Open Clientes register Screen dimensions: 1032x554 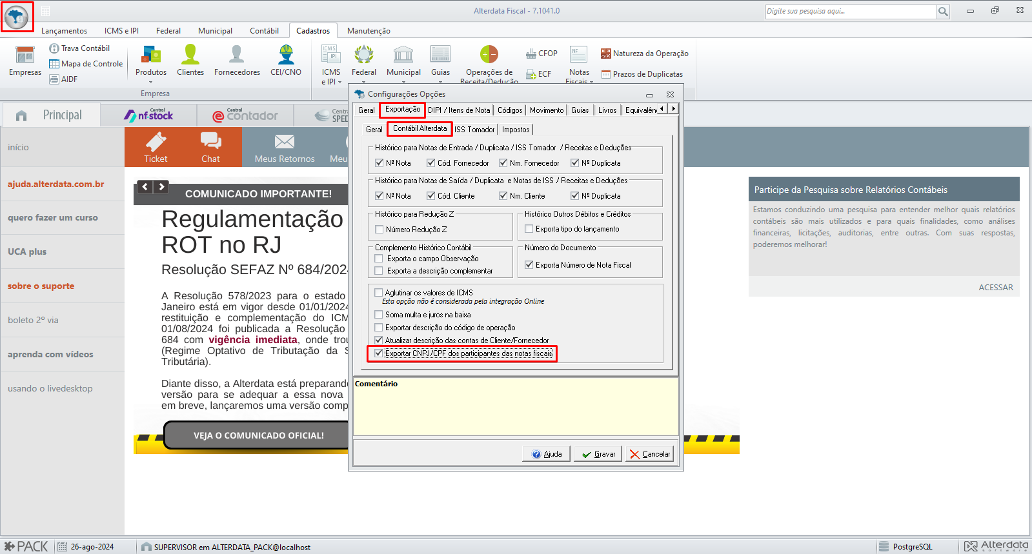[x=190, y=61]
